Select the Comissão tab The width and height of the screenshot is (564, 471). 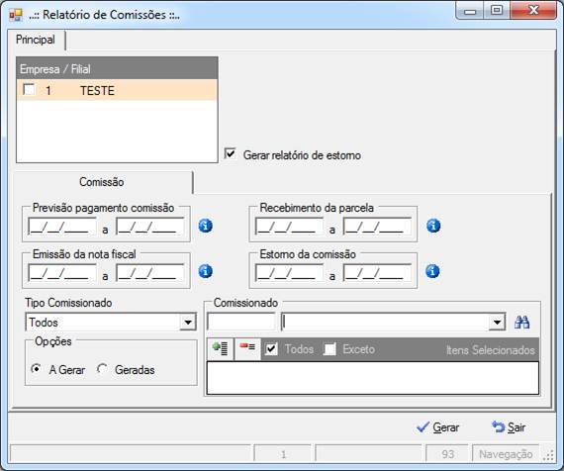point(102,182)
